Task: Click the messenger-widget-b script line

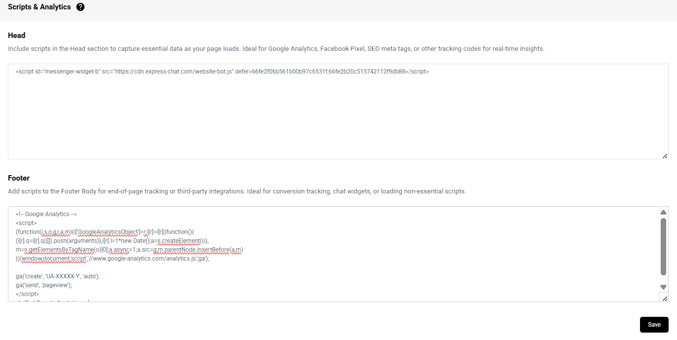Action: coord(222,72)
